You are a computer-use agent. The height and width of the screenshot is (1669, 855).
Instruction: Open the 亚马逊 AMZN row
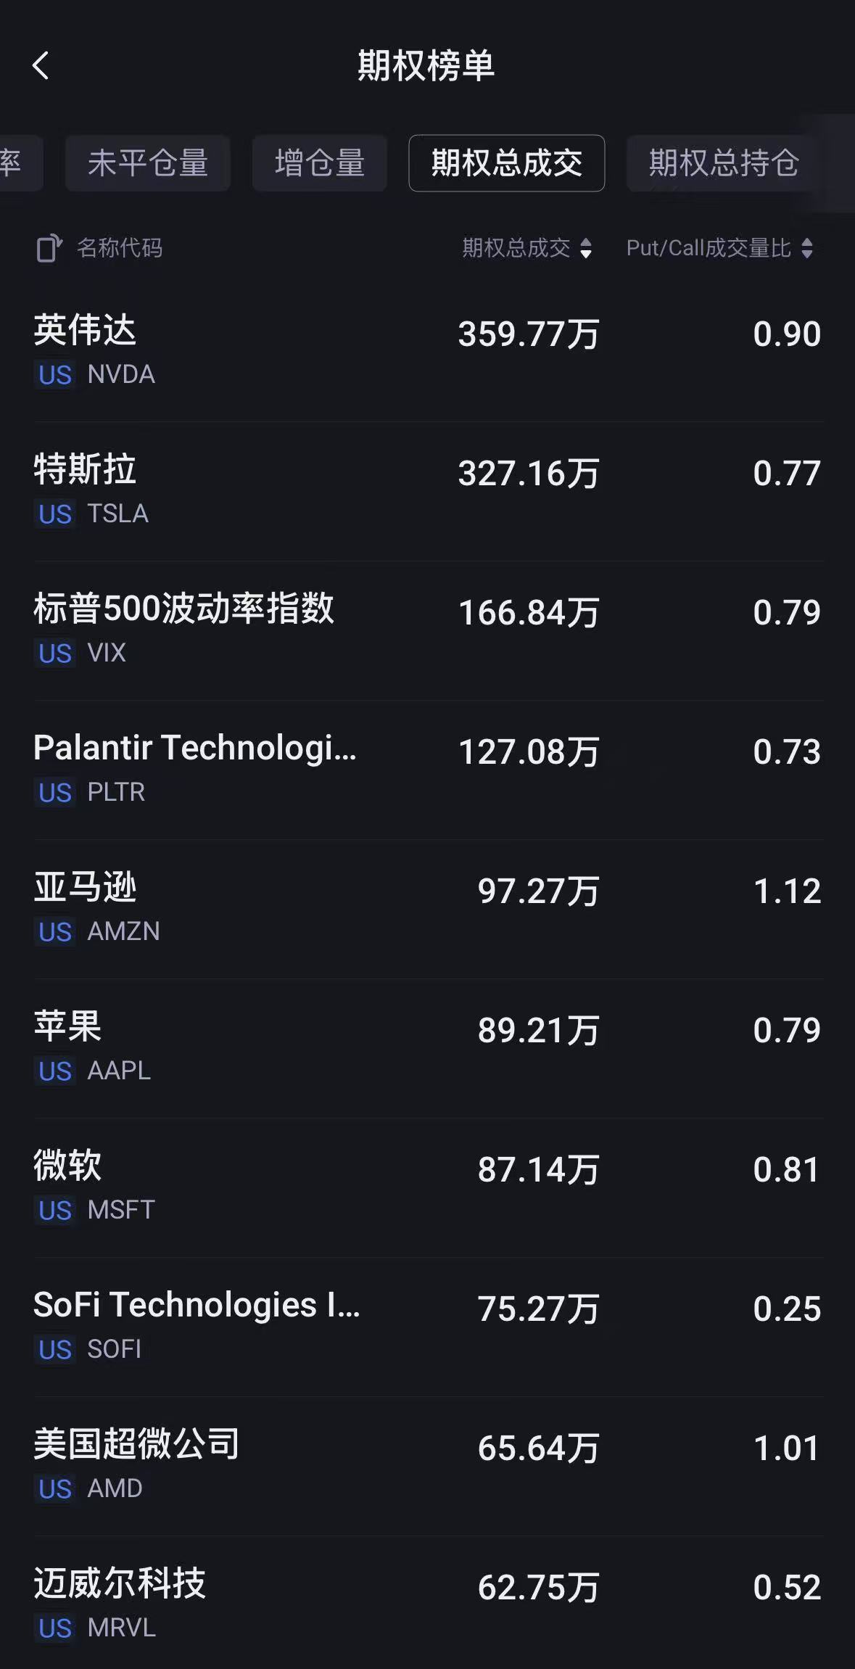[x=428, y=910]
